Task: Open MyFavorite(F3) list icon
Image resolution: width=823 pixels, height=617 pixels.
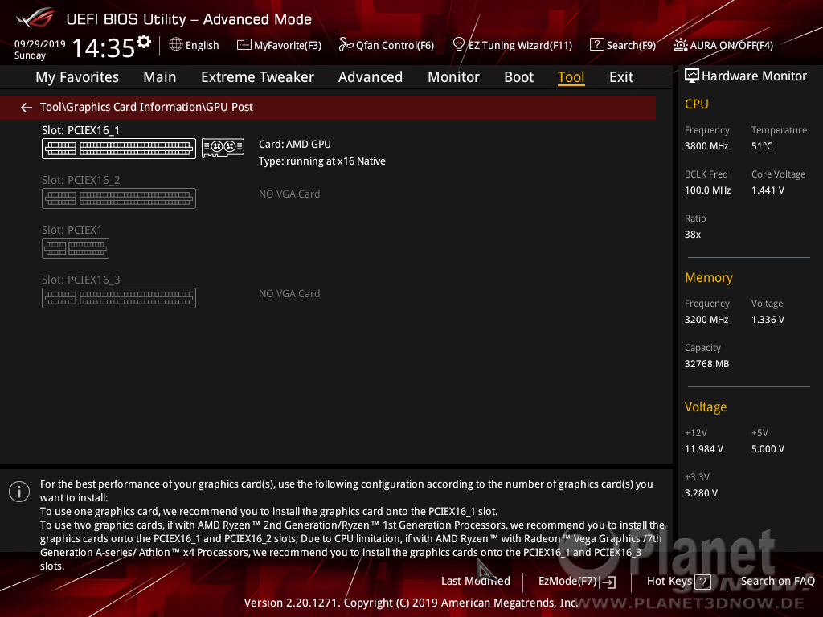Action: tap(244, 45)
